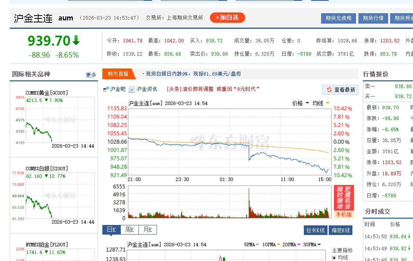Switch to the 月K chart tab

click(x=147, y=230)
